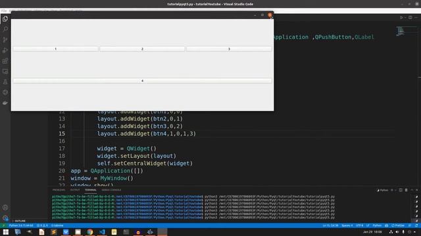Maximize the terminal panel size
The image size is (421, 236).
coord(412,190)
